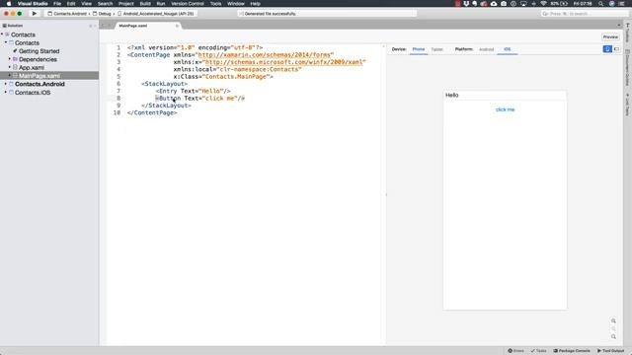
Task: Expand the Contacts.Android project
Action: pyautogui.click(x=6, y=84)
